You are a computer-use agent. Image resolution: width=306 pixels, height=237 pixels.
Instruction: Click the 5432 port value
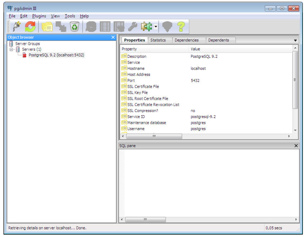pos(195,80)
